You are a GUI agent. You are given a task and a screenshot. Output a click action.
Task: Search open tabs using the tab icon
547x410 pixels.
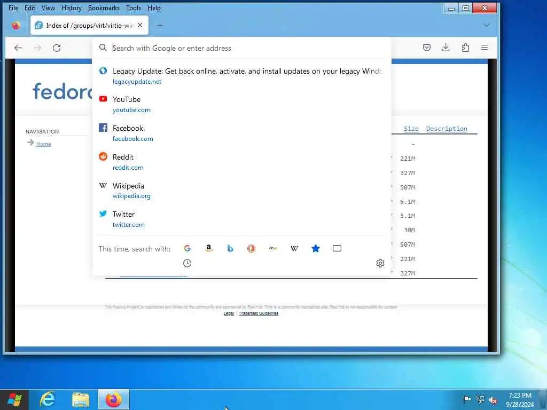pos(337,248)
